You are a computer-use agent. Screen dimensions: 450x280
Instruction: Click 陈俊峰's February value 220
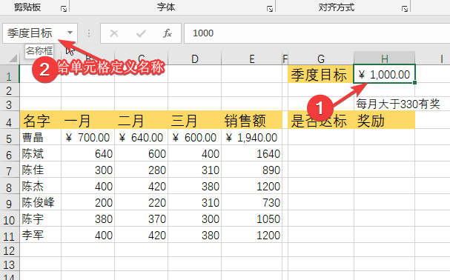[141, 202]
